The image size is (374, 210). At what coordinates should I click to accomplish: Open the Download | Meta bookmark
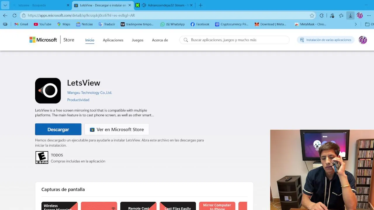270,24
